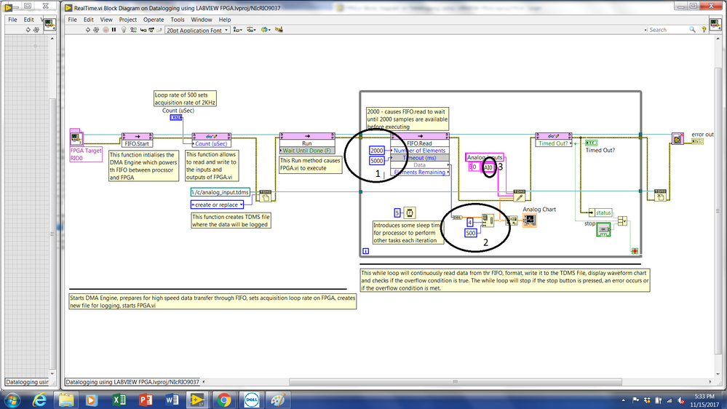The width and height of the screenshot is (727, 409).
Task: Open the Window menu
Action: pos(202,20)
